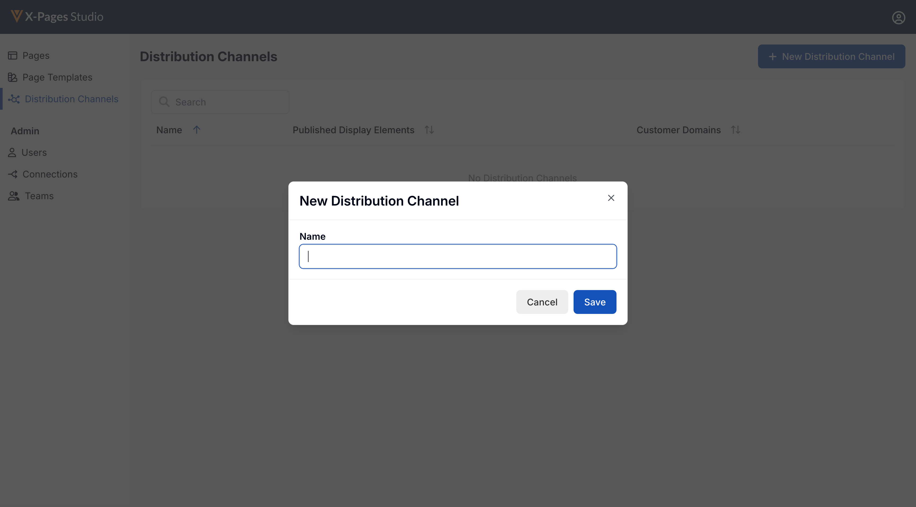
Task: Toggle sort on Customer Domains column
Action: click(x=735, y=130)
